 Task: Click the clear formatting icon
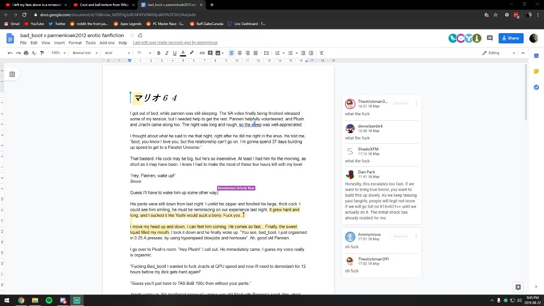click(x=322, y=53)
